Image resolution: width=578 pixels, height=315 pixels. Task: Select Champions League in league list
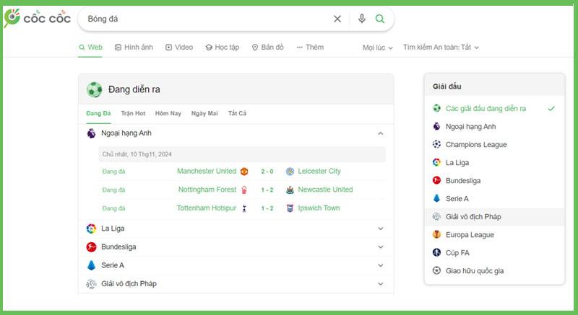click(x=475, y=144)
